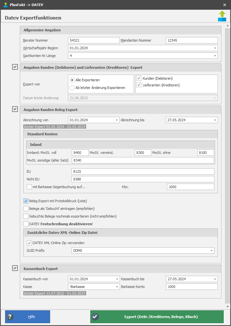Click the 'letzter Export 13.07.2022 - 01.02.2023' label
The height and width of the screenshot is (326, 231).
click(x=55, y=293)
